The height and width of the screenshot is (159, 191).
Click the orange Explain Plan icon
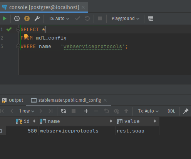(x=27, y=18)
